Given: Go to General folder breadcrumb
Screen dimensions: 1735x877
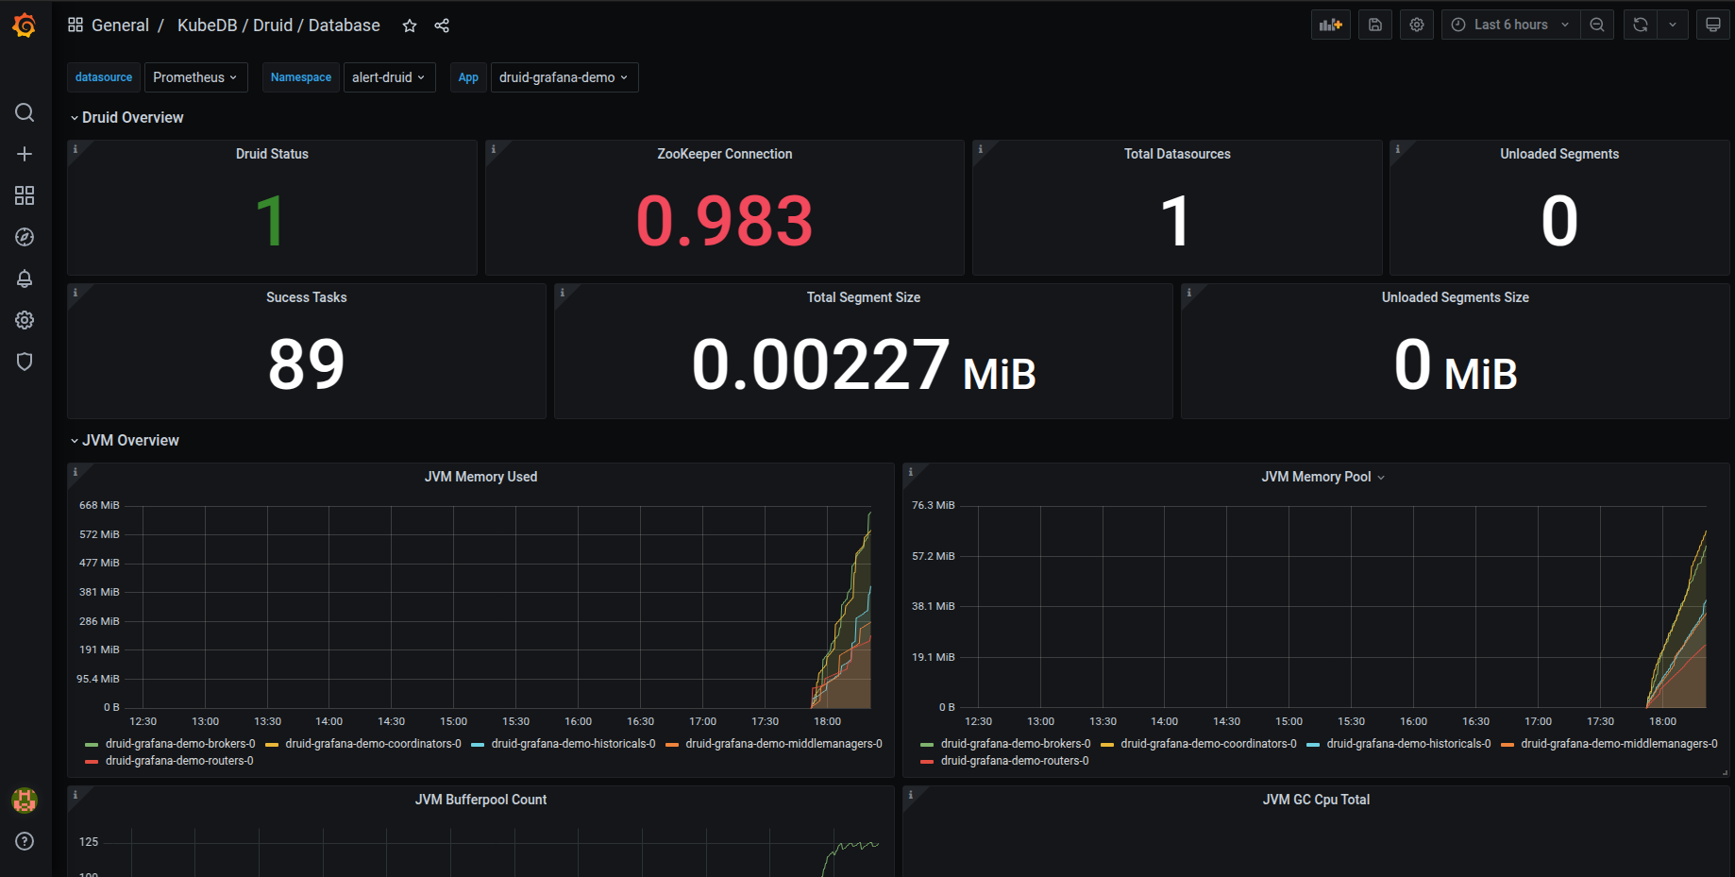Looking at the screenshot, I should click(x=120, y=25).
